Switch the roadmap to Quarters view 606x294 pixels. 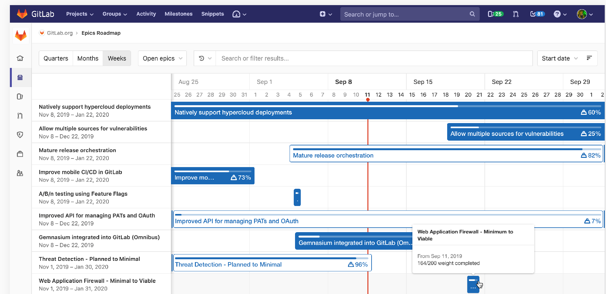[x=56, y=58]
